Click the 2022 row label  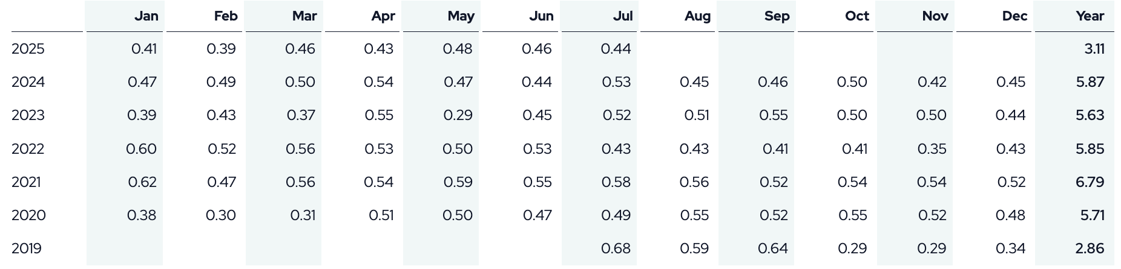click(28, 149)
